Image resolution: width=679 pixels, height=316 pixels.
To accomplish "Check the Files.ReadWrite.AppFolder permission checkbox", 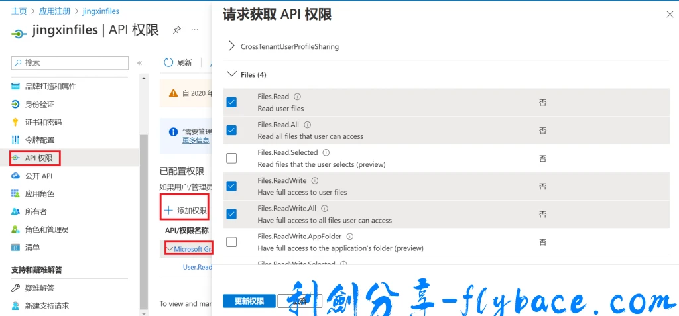I will tap(231, 242).
